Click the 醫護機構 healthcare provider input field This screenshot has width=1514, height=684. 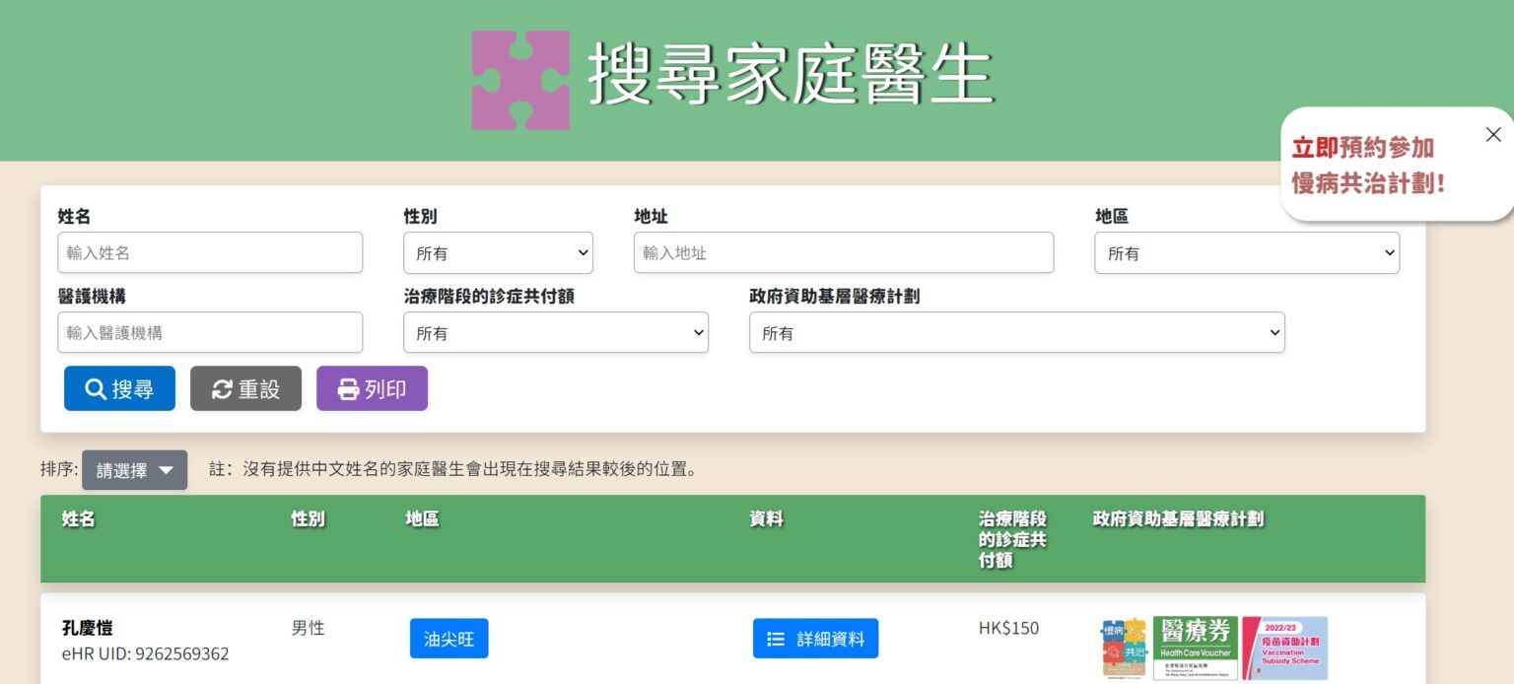pyautogui.click(x=210, y=333)
